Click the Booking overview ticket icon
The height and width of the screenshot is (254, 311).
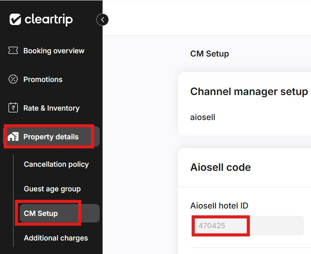[13, 50]
